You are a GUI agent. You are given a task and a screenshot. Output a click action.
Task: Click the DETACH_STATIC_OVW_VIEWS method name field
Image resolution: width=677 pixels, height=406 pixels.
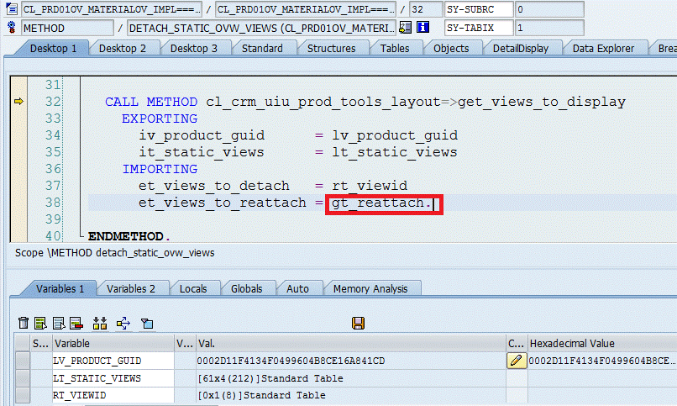pyautogui.click(x=261, y=28)
